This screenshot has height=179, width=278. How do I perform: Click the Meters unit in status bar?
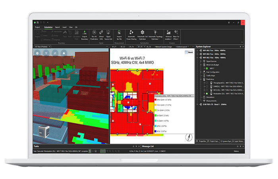click(x=236, y=151)
